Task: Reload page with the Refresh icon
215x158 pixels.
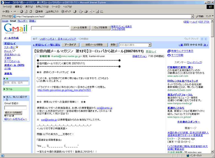Action: [26, 12]
